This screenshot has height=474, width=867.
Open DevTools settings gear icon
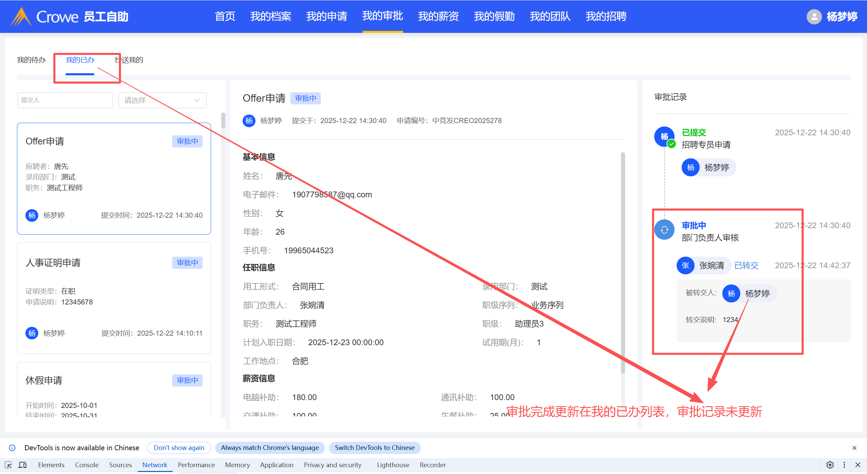830,465
